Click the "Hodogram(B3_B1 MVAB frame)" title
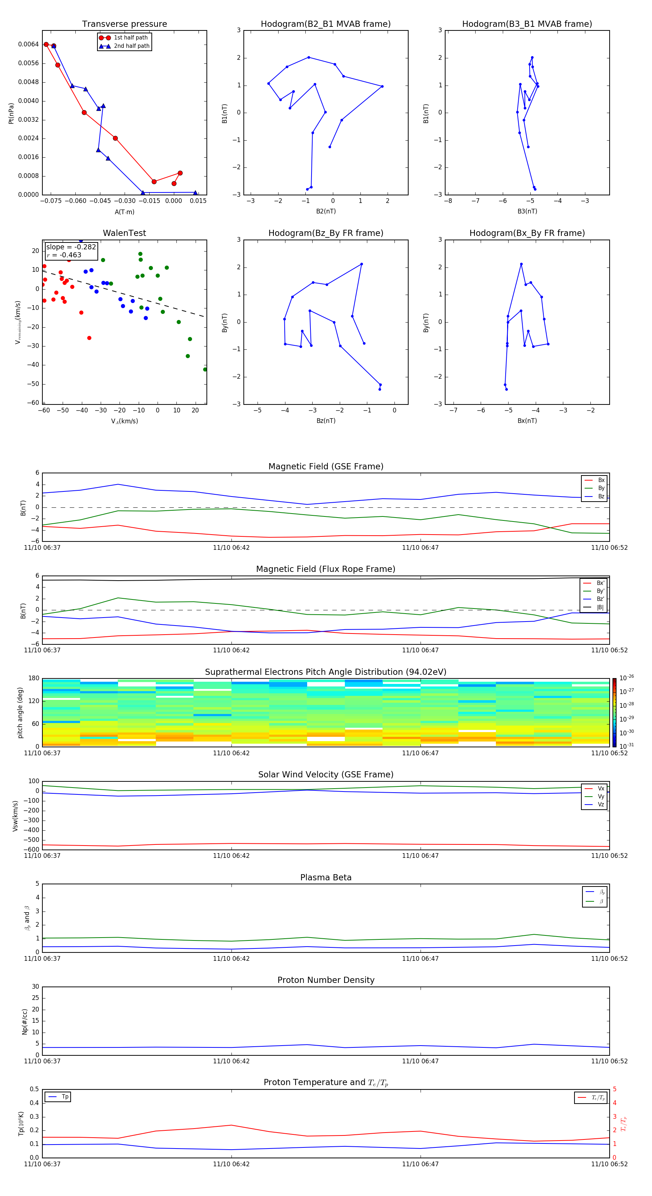Image resolution: width=652 pixels, height=1196 pixels. tap(527, 24)
